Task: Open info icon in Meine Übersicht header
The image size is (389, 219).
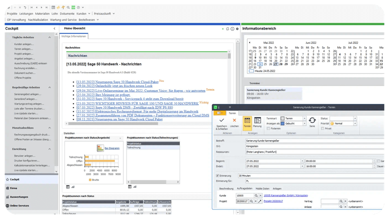Action: [232, 29]
